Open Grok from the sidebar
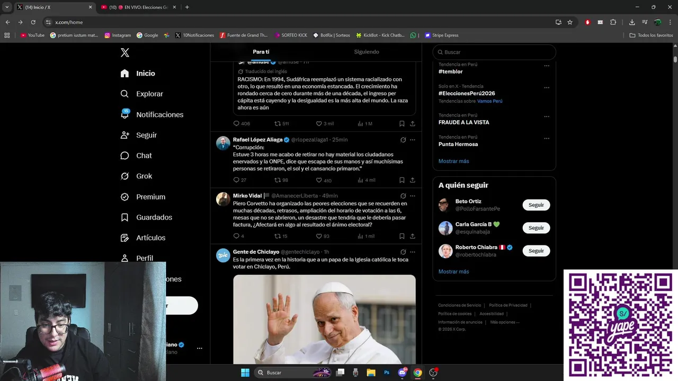The height and width of the screenshot is (381, 678). 136,176
